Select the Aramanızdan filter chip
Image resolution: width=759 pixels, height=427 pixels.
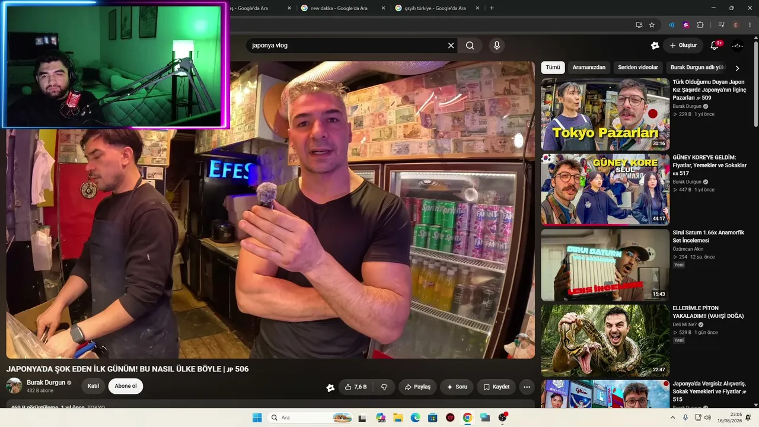point(589,68)
